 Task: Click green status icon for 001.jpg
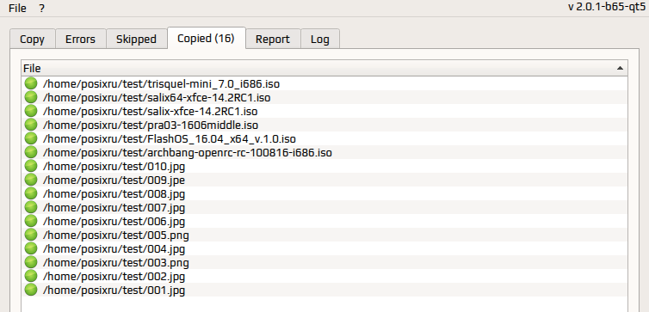[x=31, y=291]
